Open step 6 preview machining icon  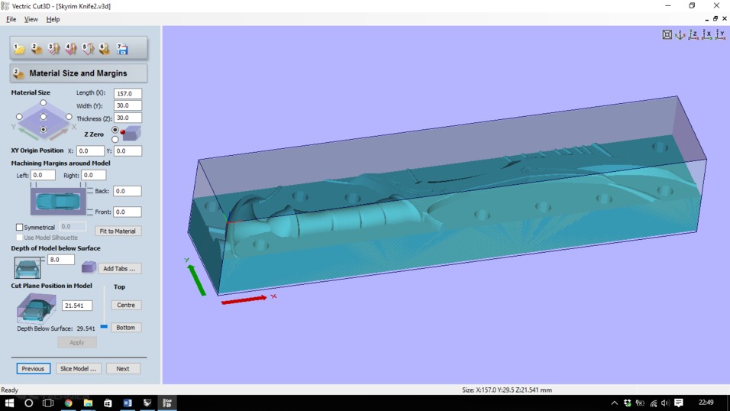(x=105, y=48)
